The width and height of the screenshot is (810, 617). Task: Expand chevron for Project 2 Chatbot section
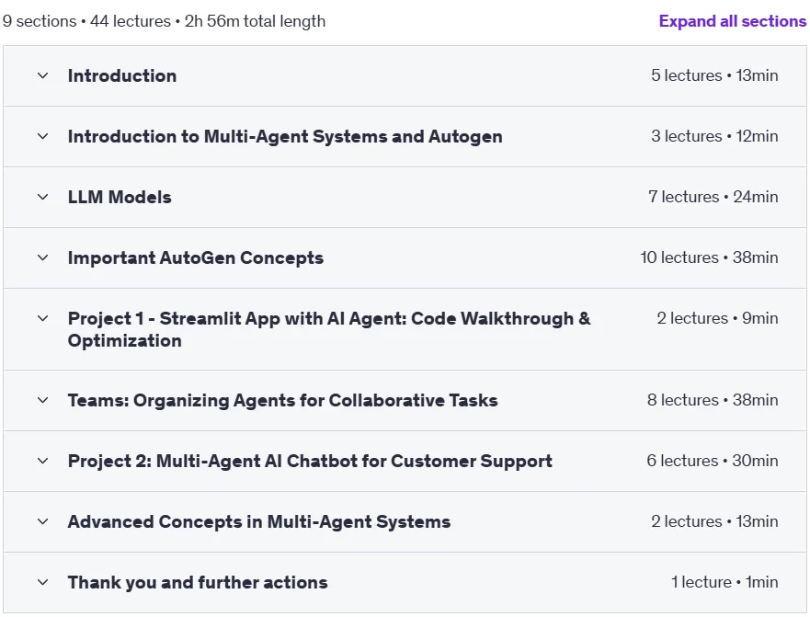[43, 461]
